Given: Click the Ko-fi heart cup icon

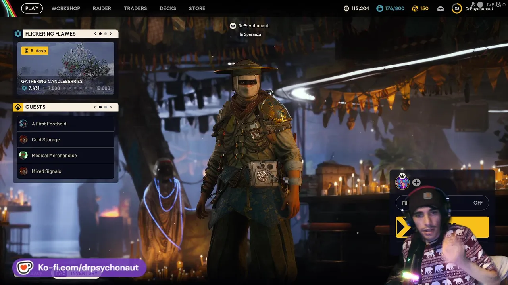Looking at the screenshot, I should (x=24, y=268).
